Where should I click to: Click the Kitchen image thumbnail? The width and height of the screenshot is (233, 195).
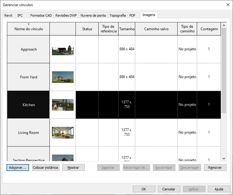[x=63, y=105]
